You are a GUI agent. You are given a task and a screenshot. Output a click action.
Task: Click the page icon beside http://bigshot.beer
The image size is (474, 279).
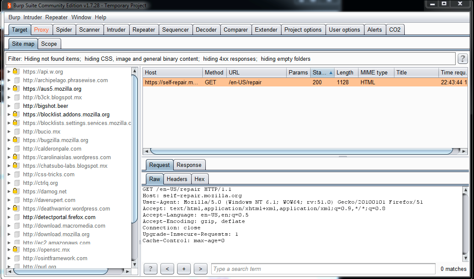pos(16,106)
